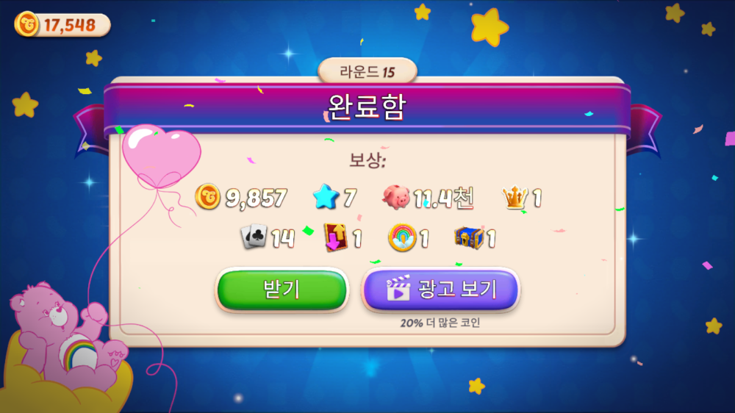
Task: Tap the clapperboard icon on ad button
Action: click(398, 288)
